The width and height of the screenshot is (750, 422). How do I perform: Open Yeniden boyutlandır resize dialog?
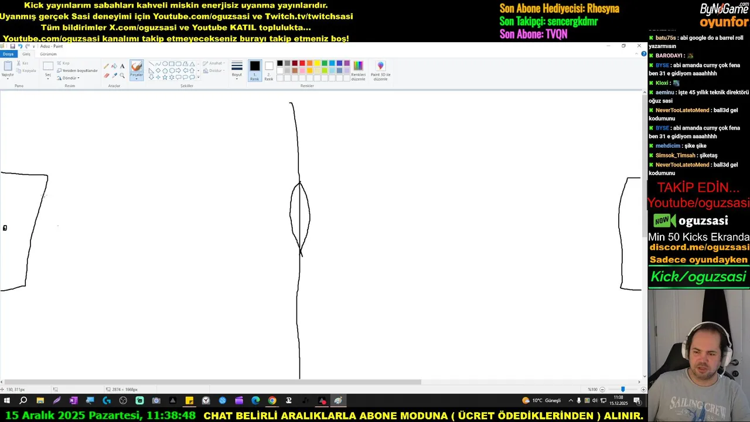coord(77,70)
